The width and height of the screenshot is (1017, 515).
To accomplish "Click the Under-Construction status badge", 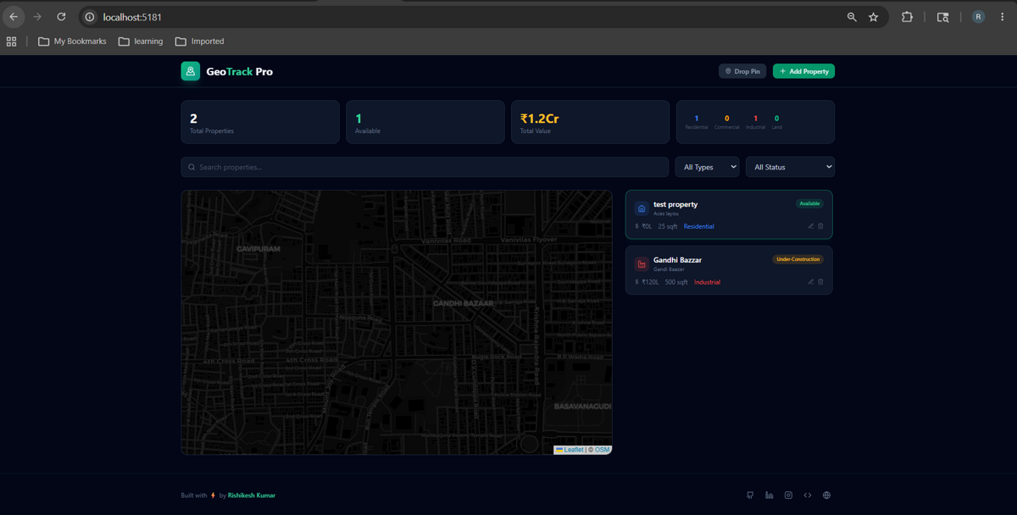I will pos(797,259).
